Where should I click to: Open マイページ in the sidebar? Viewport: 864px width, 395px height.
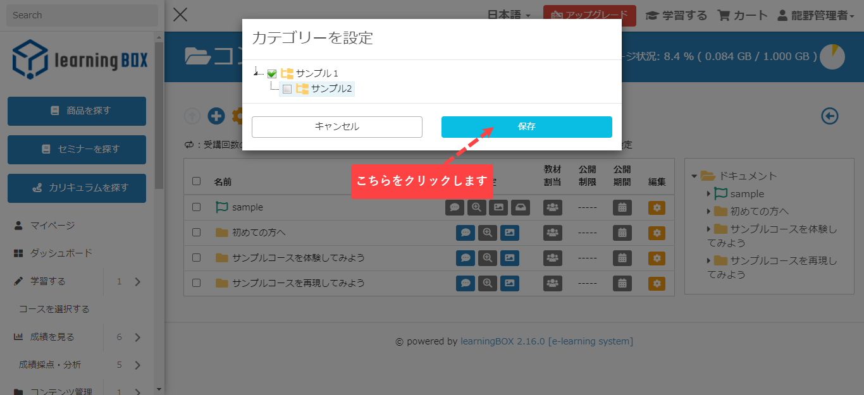52,225
